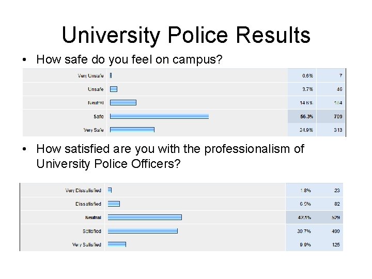The width and height of the screenshot is (372, 279).
Task: Click the professionalism of officers question text
Action: (170, 157)
